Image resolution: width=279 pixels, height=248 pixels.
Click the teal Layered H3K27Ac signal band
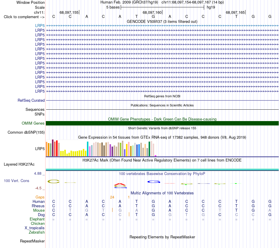tap(162, 170)
